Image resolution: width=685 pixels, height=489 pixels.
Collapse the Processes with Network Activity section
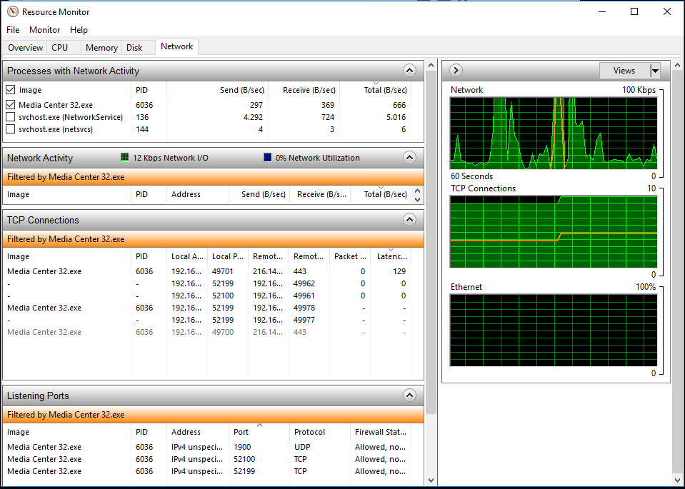(x=409, y=70)
